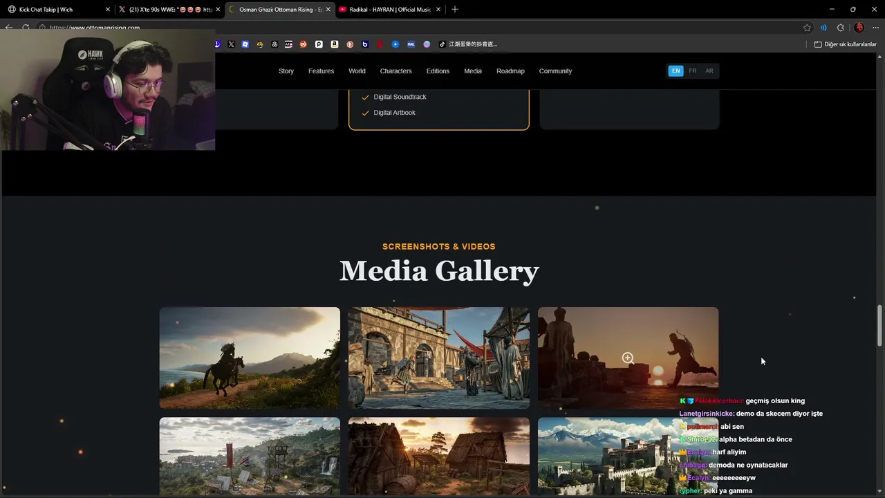The height and width of the screenshot is (498, 885).
Task: Open the horseback rider landscape screenshot
Action: (250, 358)
